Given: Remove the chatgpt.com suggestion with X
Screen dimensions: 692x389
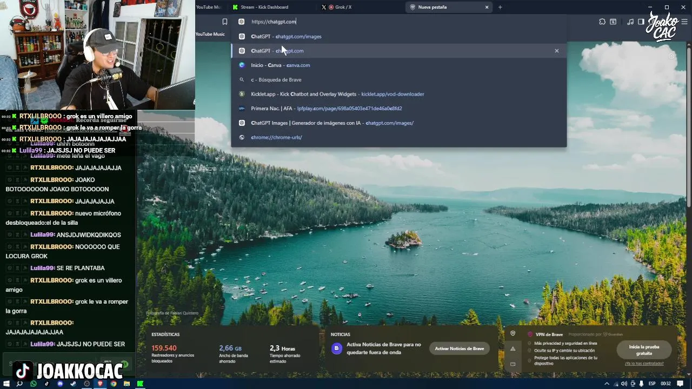Looking at the screenshot, I should point(556,51).
